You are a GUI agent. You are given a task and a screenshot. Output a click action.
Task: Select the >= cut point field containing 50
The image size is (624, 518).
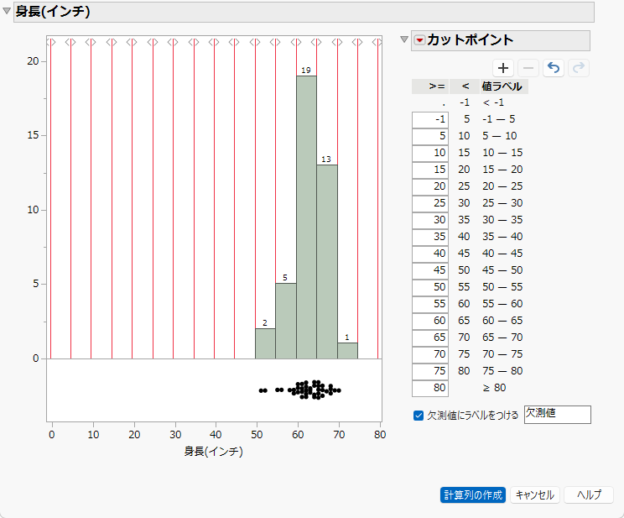[x=430, y=287]
